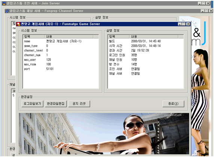Select the channel_num row
This screenshot has height=157, width=214.
(61, 55)
